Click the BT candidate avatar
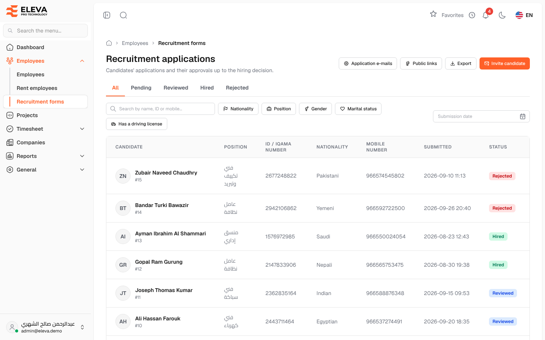 coord(123,208)
